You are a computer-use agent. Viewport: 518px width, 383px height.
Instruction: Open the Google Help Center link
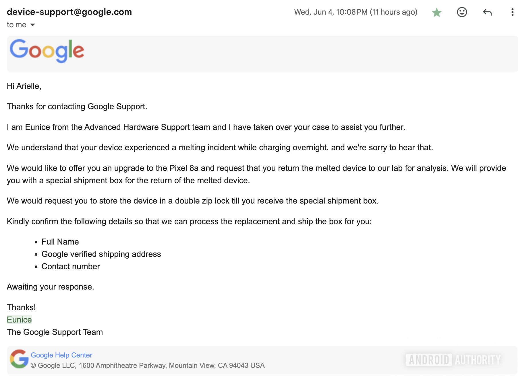coord(61,355)
